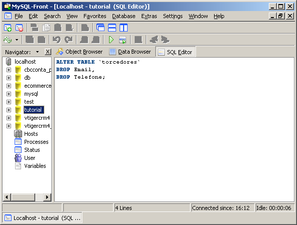Expand the ecommerce database node
The image size is (297, 225).
point(9,86)
